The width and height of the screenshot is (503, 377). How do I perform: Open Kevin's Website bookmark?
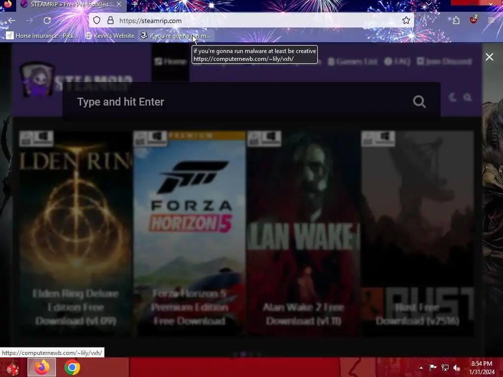click(110, 35)
